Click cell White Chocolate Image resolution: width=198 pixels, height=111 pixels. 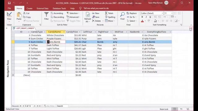click(x=56, y=35)
